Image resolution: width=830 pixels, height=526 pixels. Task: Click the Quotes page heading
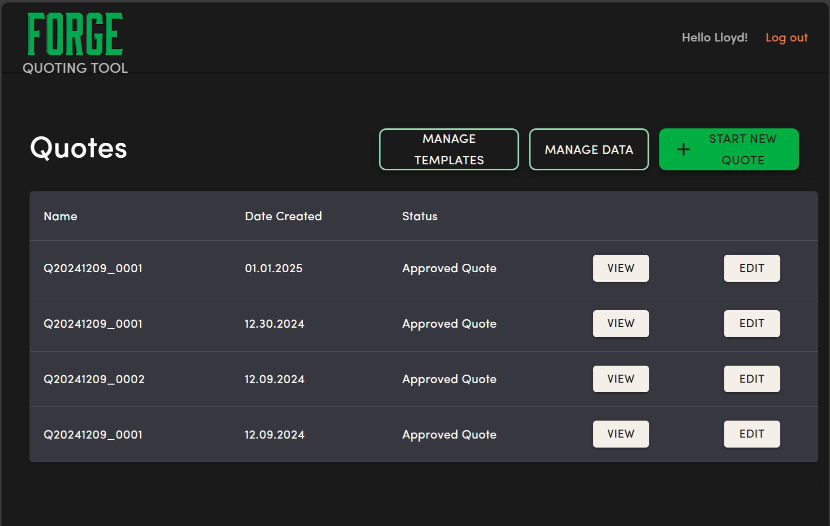click(x=78, y=148)
